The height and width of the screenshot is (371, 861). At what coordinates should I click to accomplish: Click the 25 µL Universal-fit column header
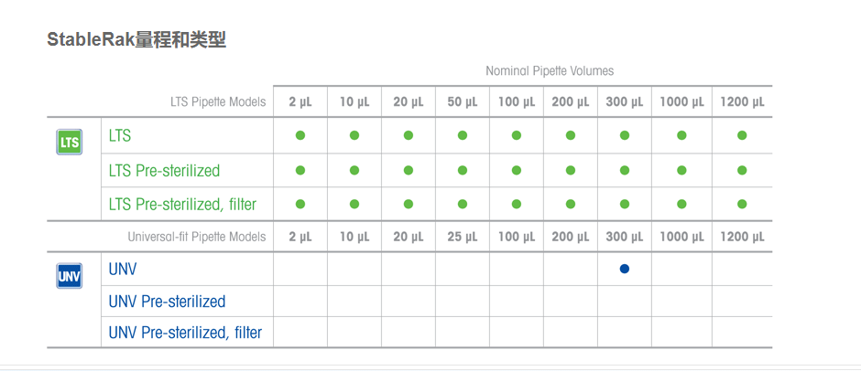(x=463, y=237)
